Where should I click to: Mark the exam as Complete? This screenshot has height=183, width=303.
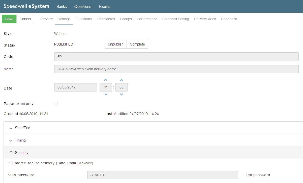[x=137, y=44]
